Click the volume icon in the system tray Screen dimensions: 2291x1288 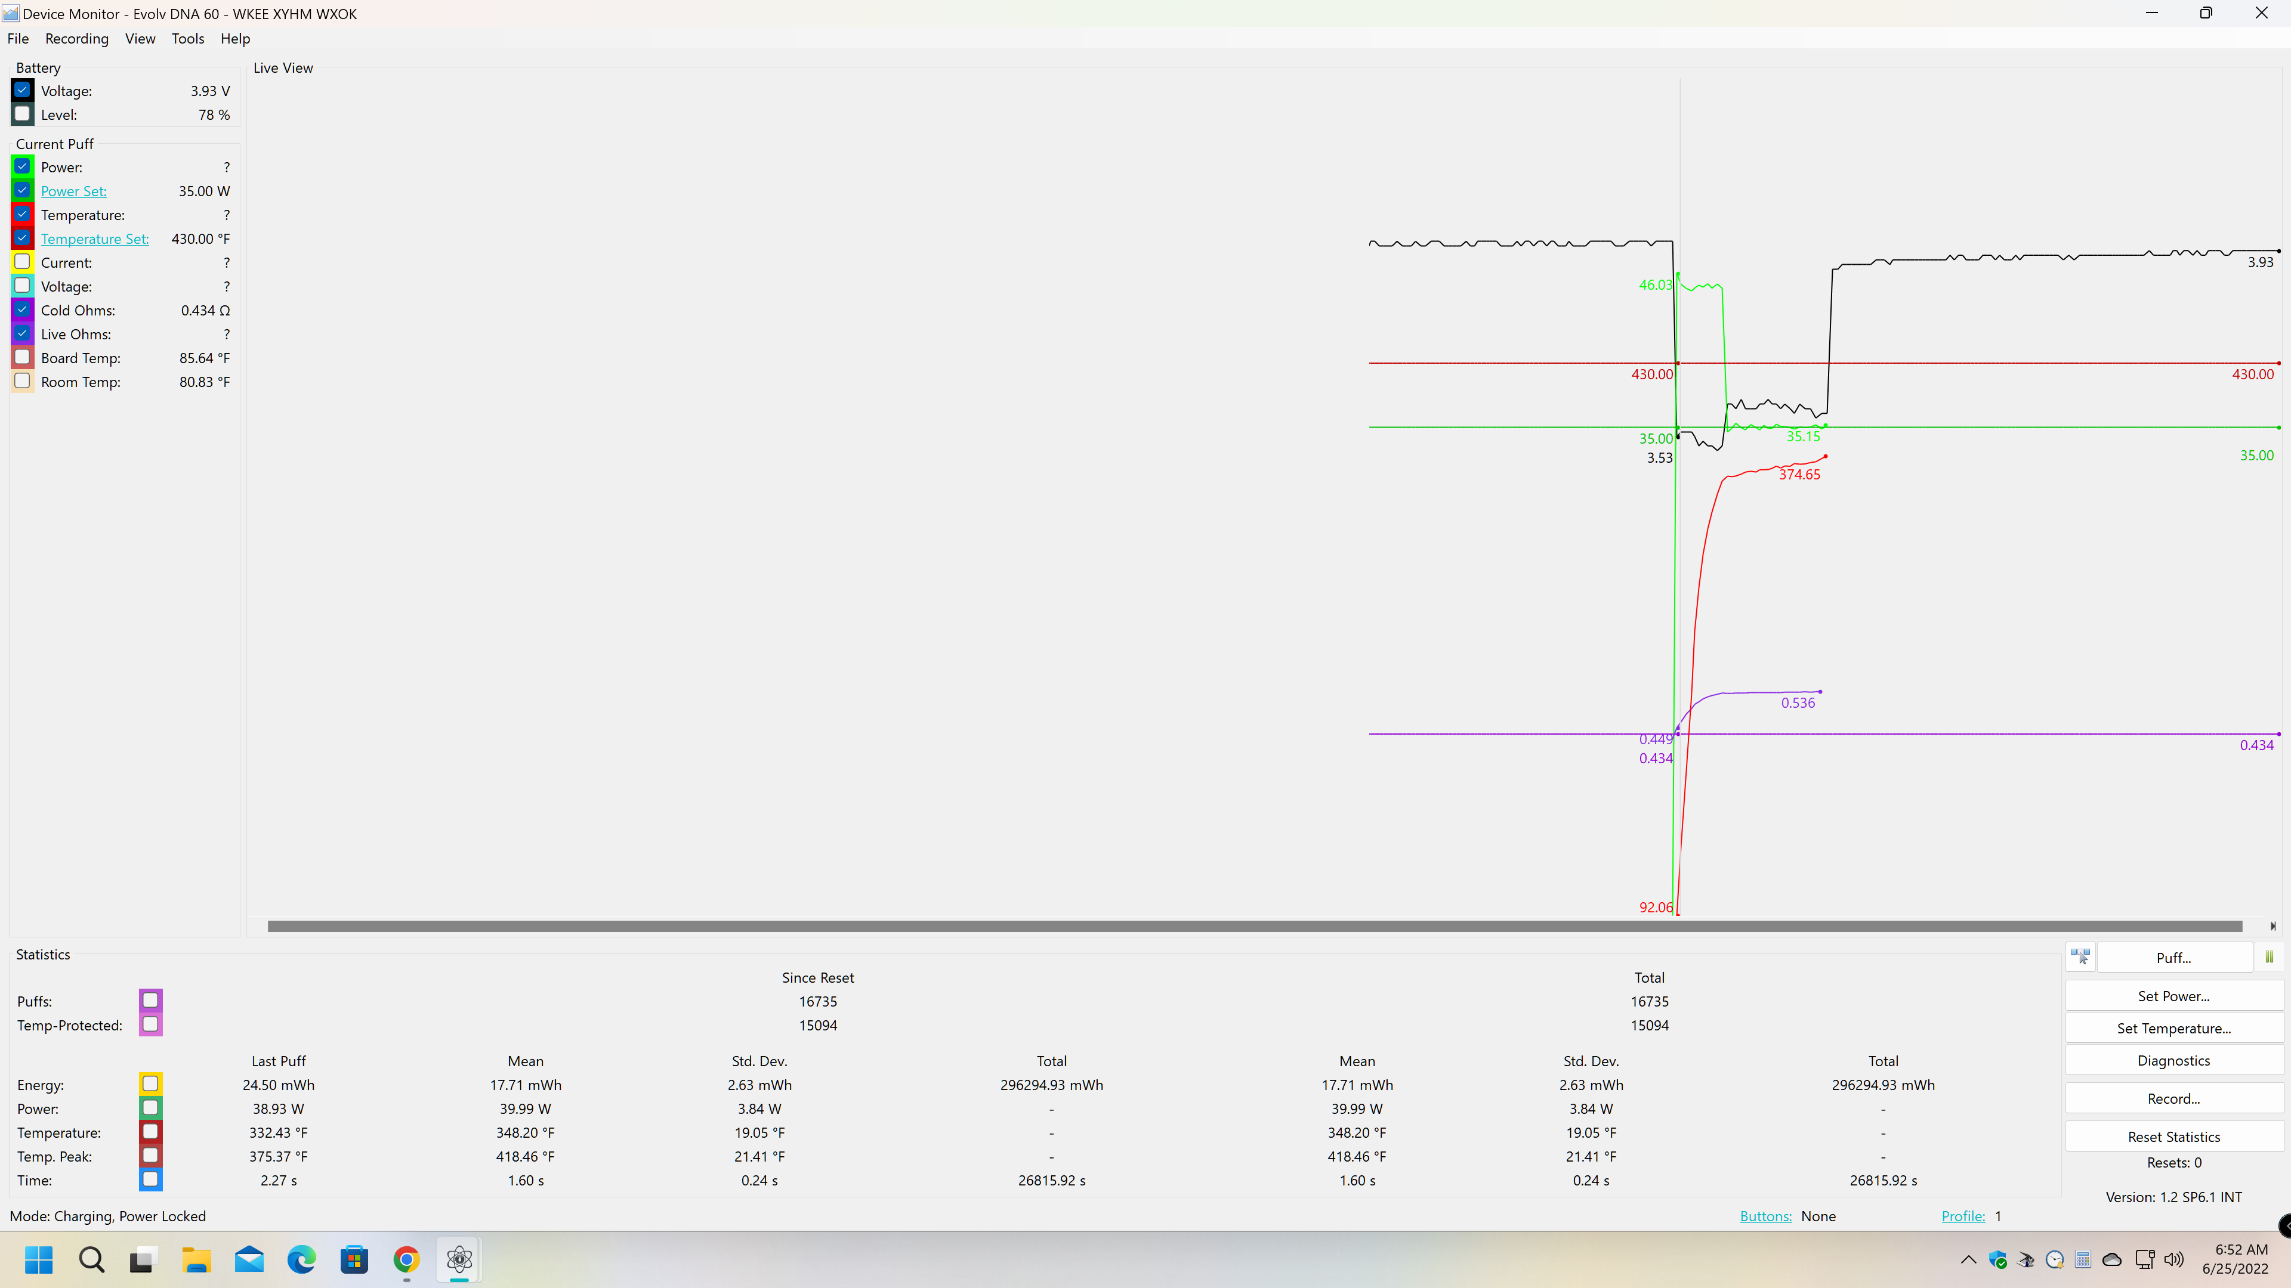click(2173, 1259)
